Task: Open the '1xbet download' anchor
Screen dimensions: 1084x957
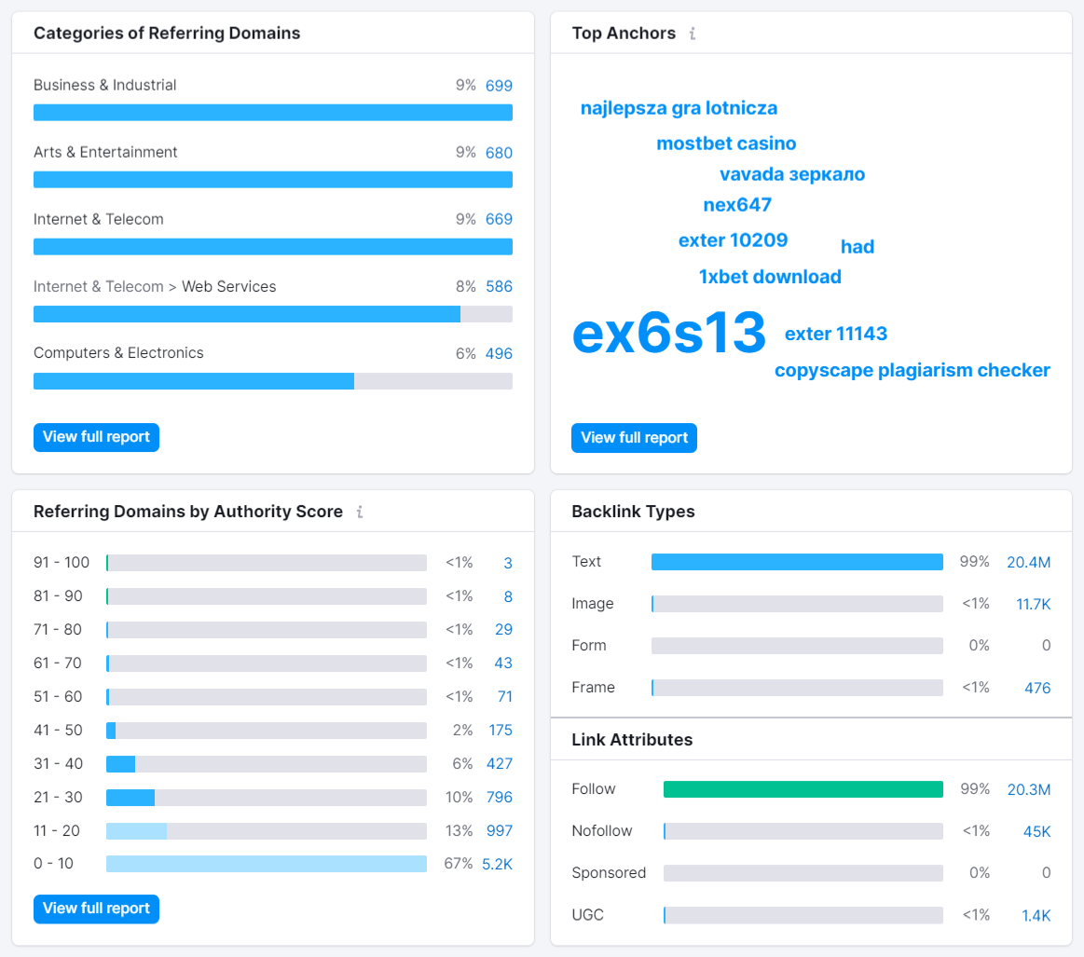Action: [770, 276]
